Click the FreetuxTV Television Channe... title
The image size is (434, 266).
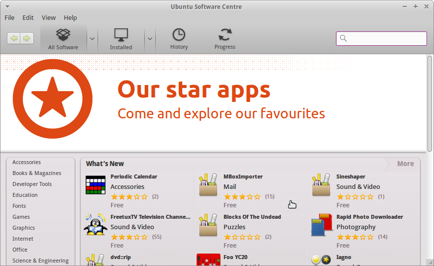(150, 217)
